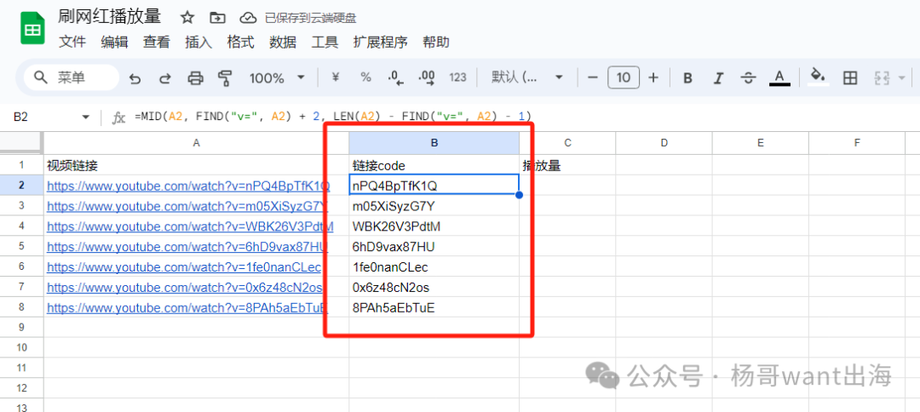Open link ending in v=m05XiSyzG7Y
This screenshot has height=412, width=920.
[187, 206]
